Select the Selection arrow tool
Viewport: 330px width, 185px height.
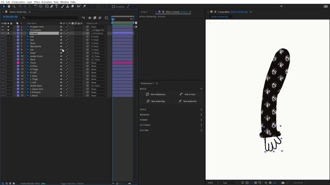(4, 7)
